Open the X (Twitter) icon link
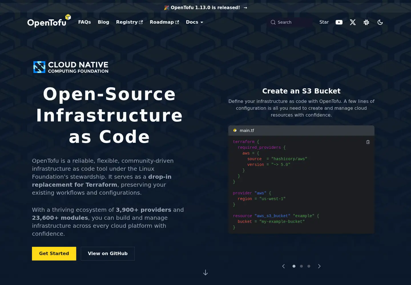 pos(353,22)
